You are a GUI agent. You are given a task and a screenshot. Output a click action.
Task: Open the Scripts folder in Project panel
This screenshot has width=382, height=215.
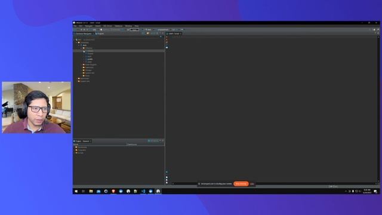pos(79,153)
